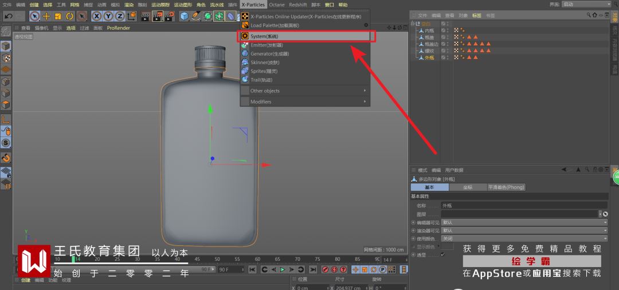This screenshot has height=290, width=619.
Task: Select 螺纹 object in Object Manager
Action: tap(429, 50)
